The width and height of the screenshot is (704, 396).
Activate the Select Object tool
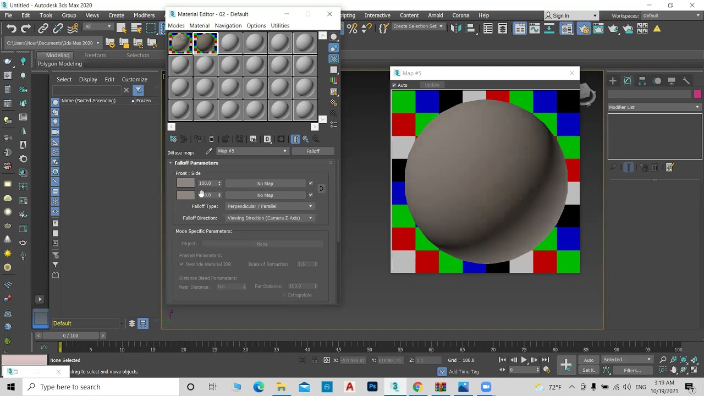122,29
